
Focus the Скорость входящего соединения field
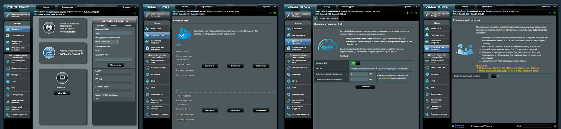(x=359, y=79)
